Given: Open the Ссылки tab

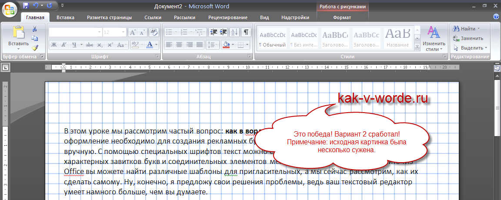Looking at the screenshot, I should click(153, 17).
